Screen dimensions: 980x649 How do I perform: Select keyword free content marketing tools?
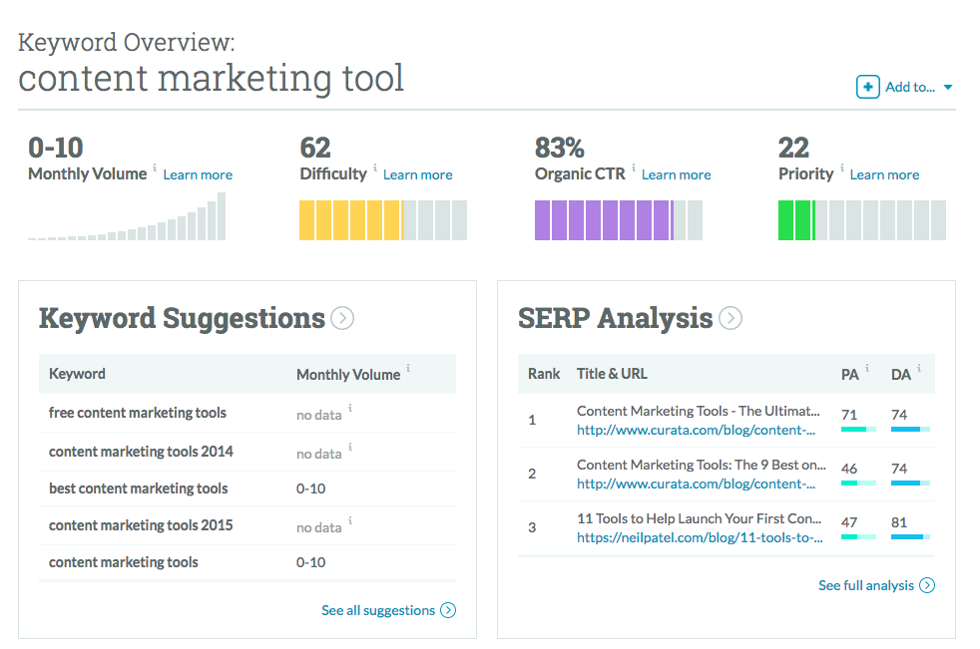tap(138, 413)
